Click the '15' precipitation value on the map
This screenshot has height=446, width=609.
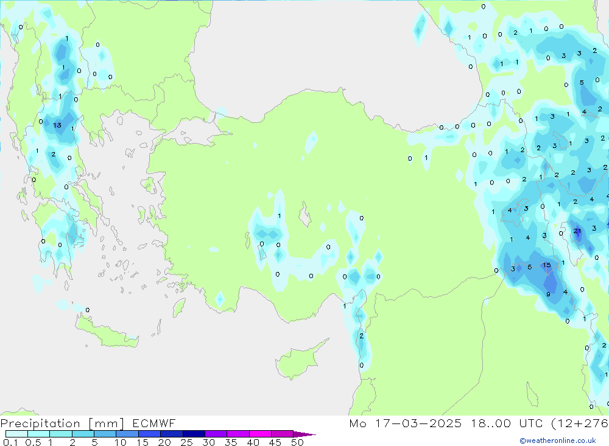pos(546,265)
